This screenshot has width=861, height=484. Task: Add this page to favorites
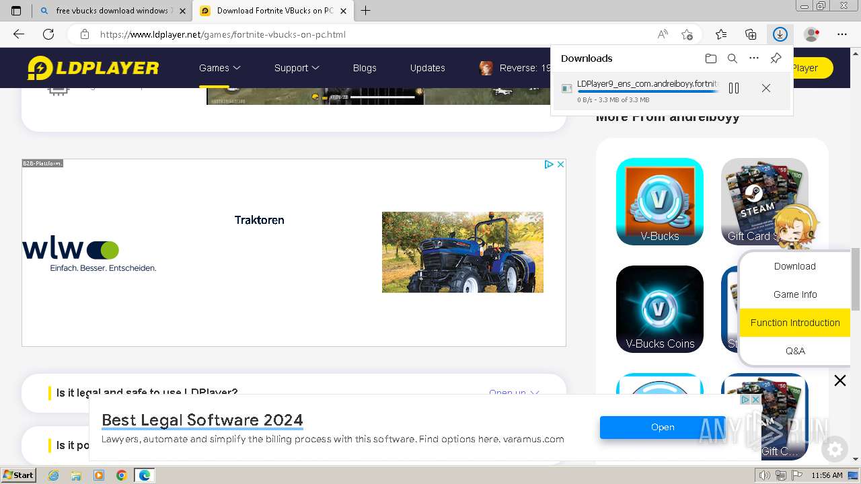687,34
